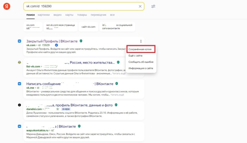The height and width of the screenshot is (143, 247).
Task: Click the three-dot menu of the first result
Action: tap(141, 41)
